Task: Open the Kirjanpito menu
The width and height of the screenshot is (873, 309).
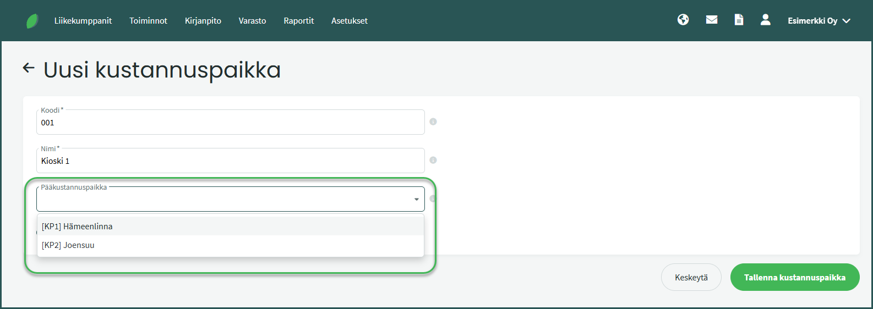Action: pyautogui.click(x=203, y=21)
